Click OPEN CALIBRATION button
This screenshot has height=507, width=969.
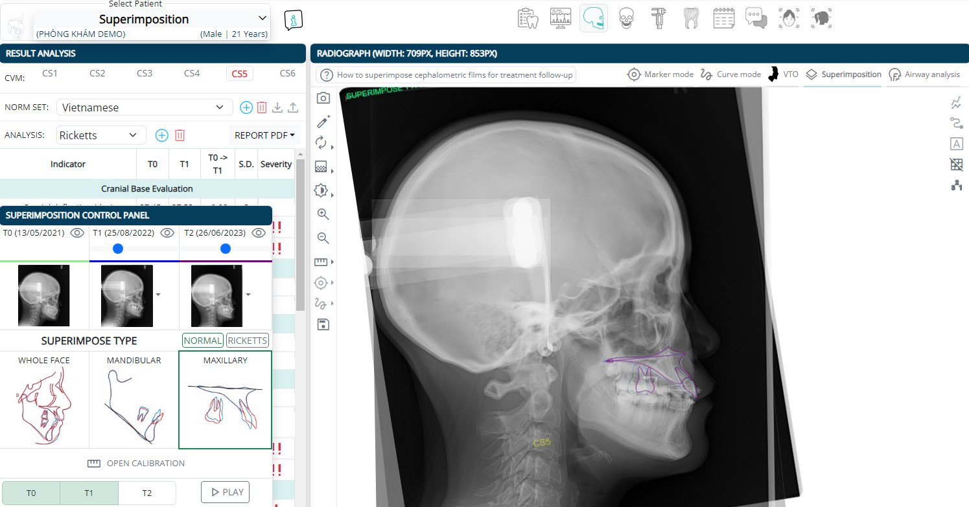[136, 464]
